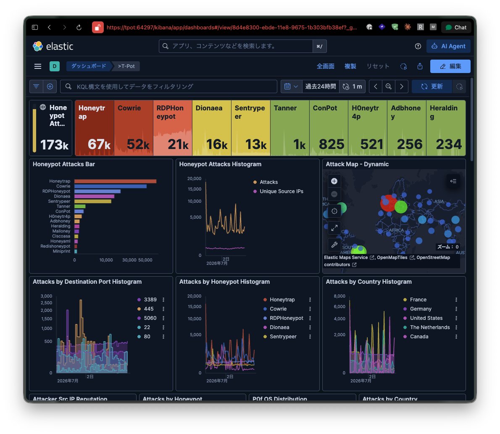Reload the page with the browser refresh icon
This screenshot has width=500, height=434.
point(79,27)
